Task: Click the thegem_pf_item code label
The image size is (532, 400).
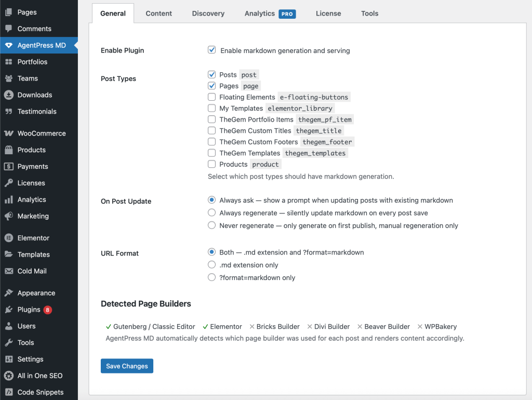Action: pyautogui.click(x=325, y=119)
